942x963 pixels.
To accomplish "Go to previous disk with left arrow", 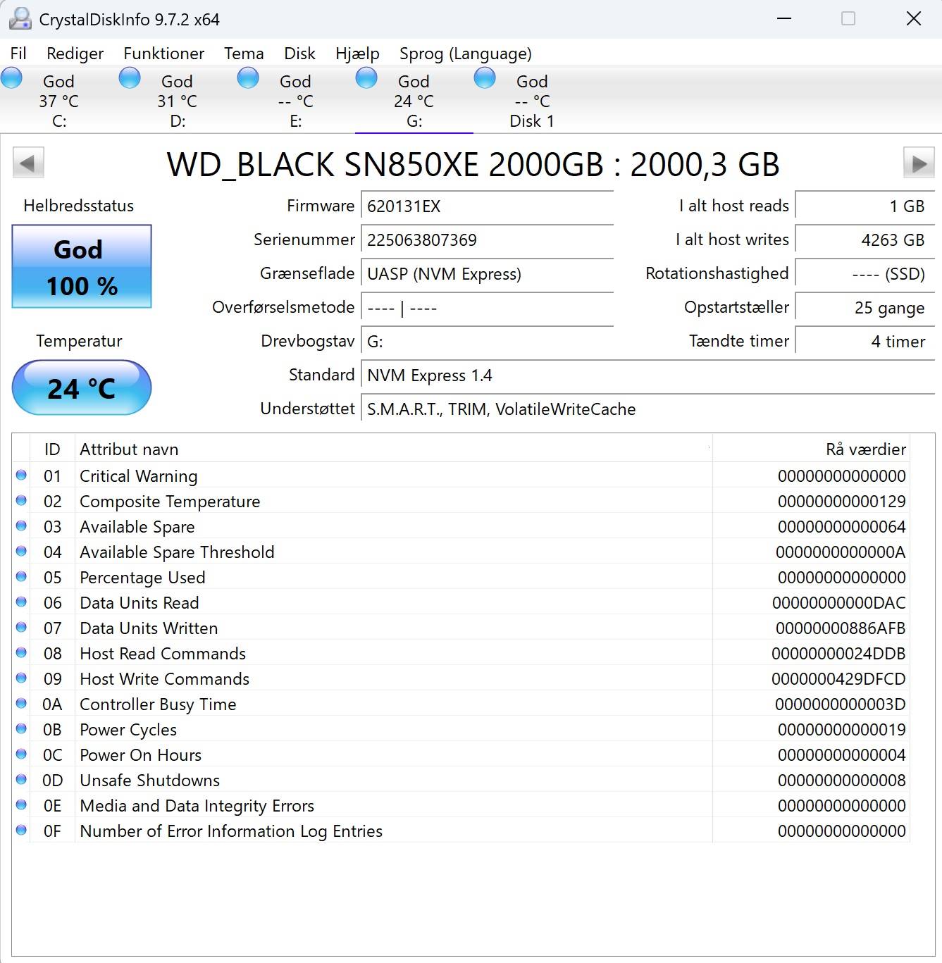I will coord(28,163).
